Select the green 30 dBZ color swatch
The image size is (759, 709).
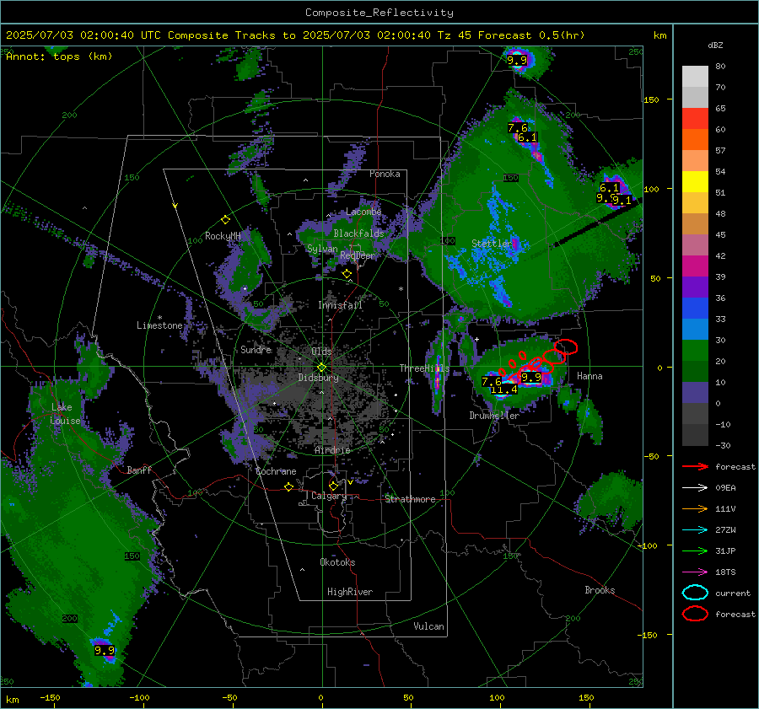[695, 351]
